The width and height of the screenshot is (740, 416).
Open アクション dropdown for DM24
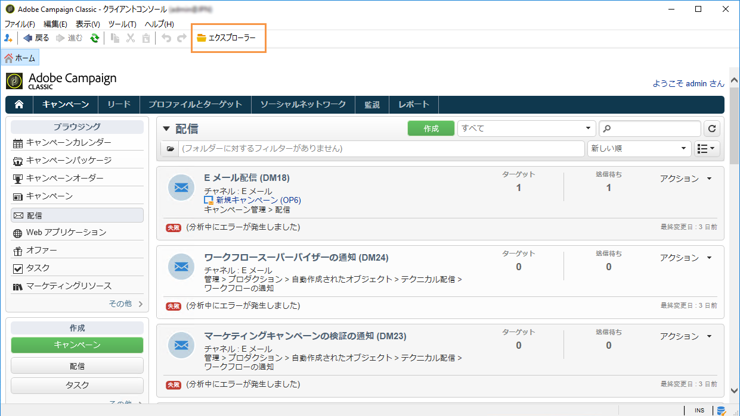click(x=686, y=258)
